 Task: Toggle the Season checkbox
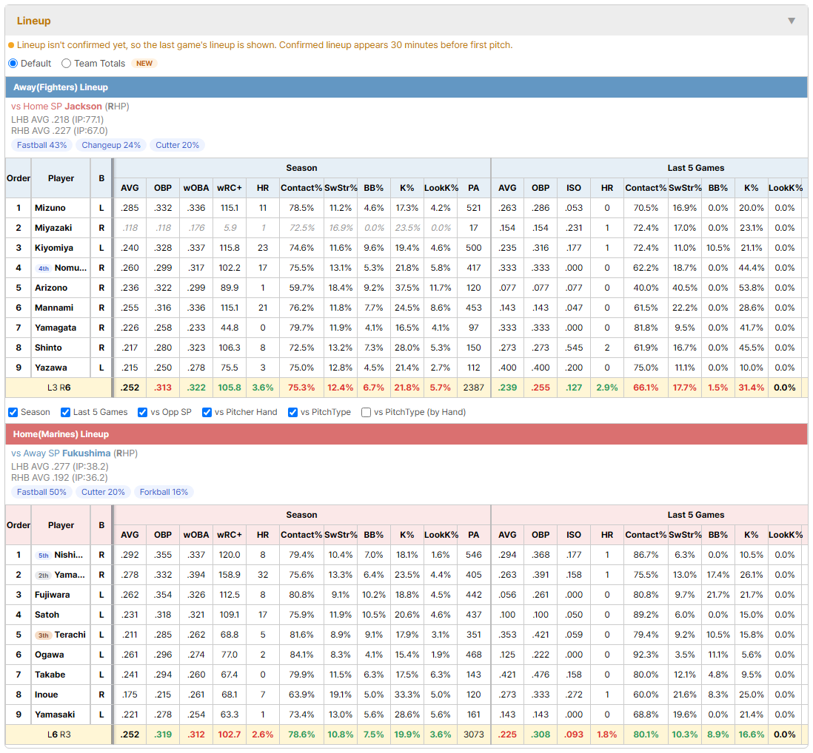(13, 412)
